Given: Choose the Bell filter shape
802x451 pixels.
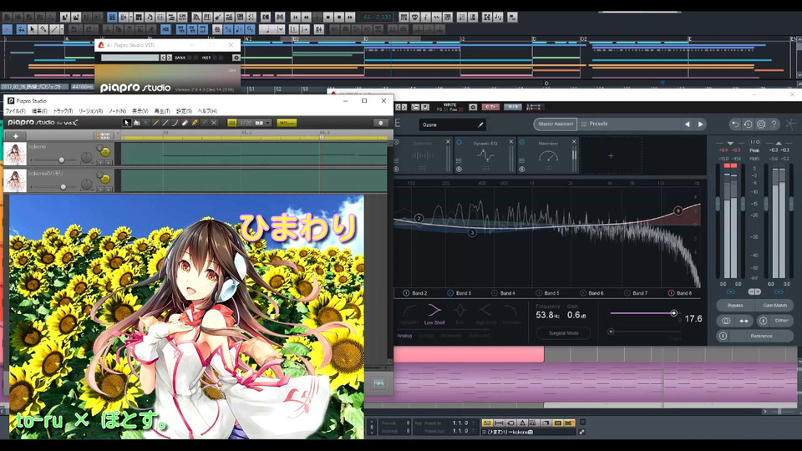Looking at the screenshot, I should pyautogui.click(x=459, y=313).
